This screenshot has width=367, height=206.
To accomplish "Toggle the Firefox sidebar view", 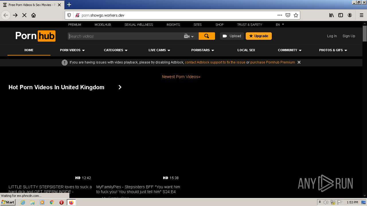I will [341, 15].
